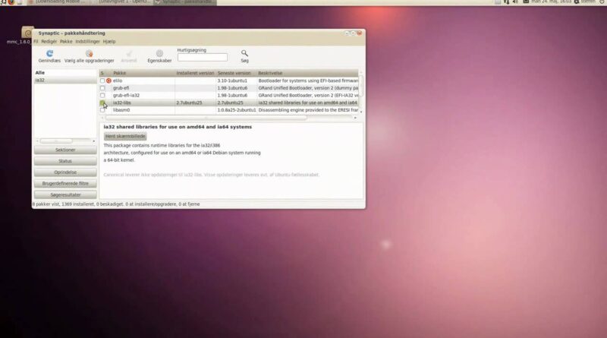Screen dimensions: 607x338
Task: Click the Status filter button
Action: (x=65, y=161)
